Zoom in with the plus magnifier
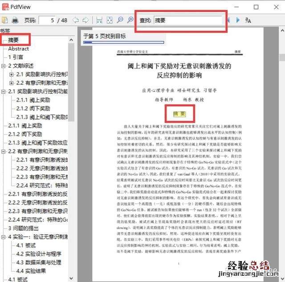 130,20
